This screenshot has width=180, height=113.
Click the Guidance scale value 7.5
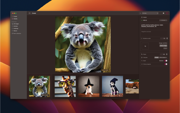163,39
